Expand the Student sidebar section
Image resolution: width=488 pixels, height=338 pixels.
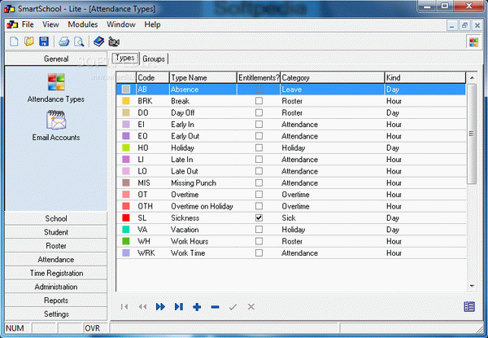[x=56, y=232]
